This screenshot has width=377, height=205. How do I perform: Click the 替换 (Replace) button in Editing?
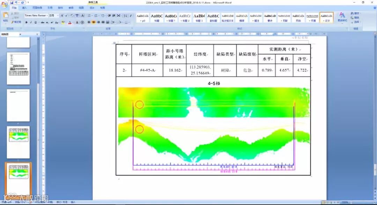pos(355,17)
